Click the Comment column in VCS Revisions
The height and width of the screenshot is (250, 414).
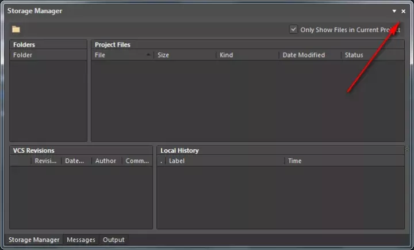137,161
